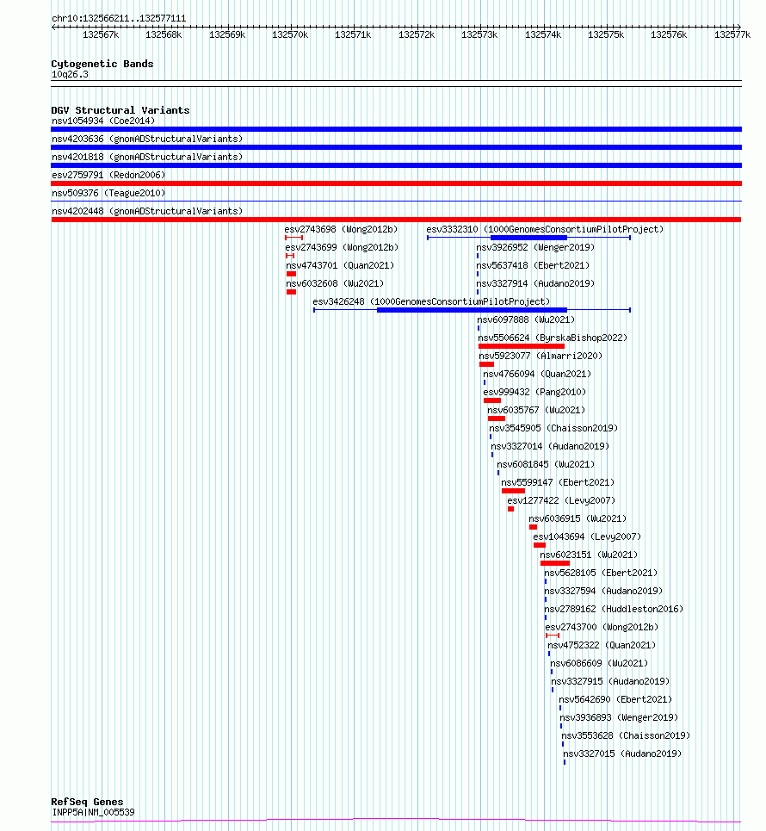
Task: Click the nsv1054934 (Coe2014) variant label
Action: (x=103, y=121)
